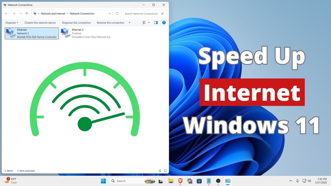Open Help with the question mark icon

click(x=164, y=23)
